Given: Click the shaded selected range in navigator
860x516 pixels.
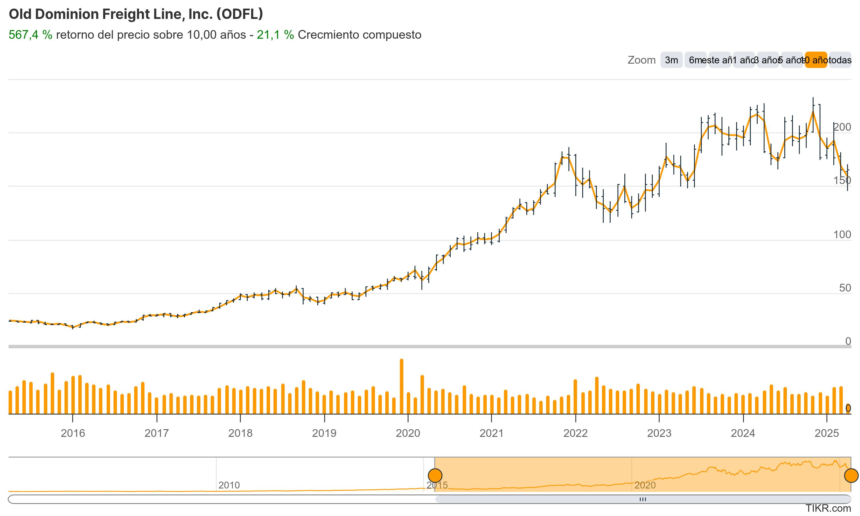Looking at the screenshot, I should [x=643, y=475].
